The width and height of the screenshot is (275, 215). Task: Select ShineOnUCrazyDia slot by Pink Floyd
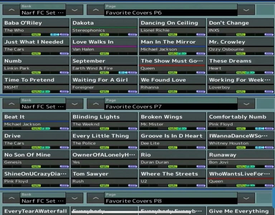[x=36, y=178]
